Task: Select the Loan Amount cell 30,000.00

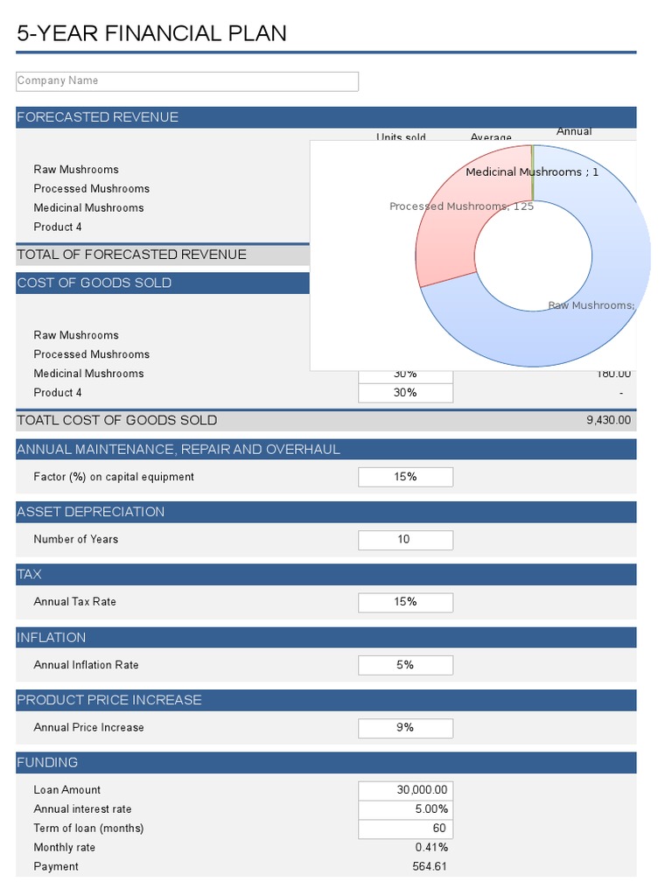Action: point(405,790)
